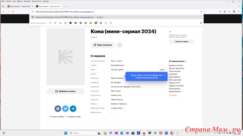The height and width of the screenshot is (136, 243).
Task: Open search settings gear in dropdown
Action: pos(201,23)
